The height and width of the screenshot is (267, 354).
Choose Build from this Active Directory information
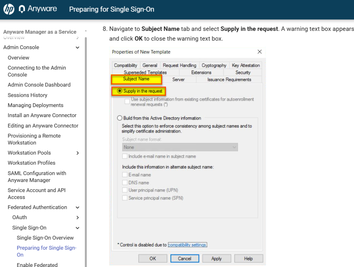[120, 118]
